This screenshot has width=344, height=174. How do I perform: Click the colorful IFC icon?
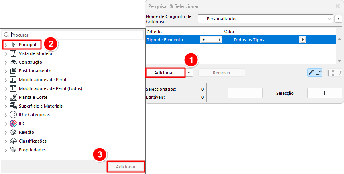(13, 123)
